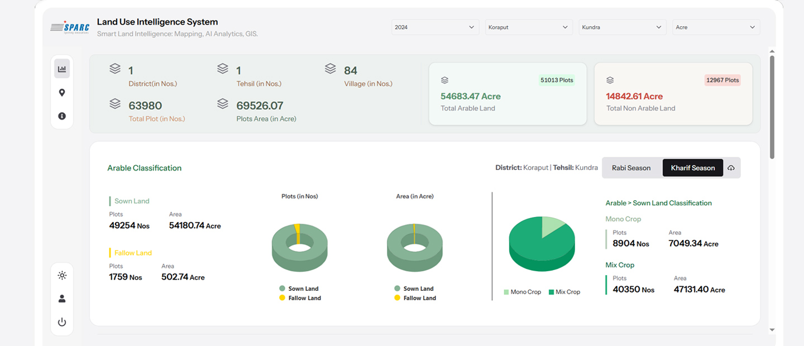Click the Village (in Nos.) label
Image resolution: width=804 pixels, height=346 pixels.
point(368,84)
